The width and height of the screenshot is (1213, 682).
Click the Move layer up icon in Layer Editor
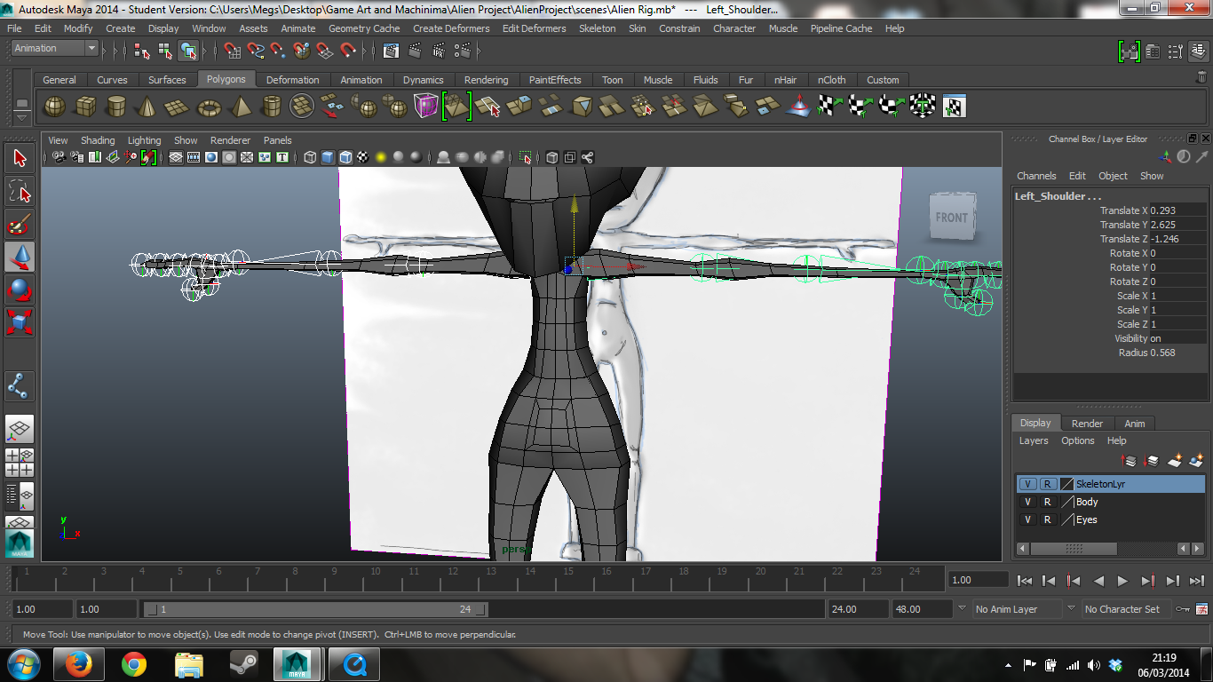1129,461
